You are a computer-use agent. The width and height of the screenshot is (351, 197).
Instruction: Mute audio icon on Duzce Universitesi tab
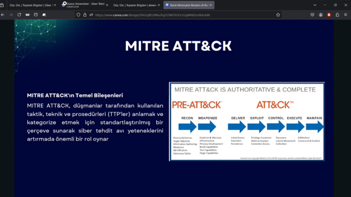(x=64, y=3)
